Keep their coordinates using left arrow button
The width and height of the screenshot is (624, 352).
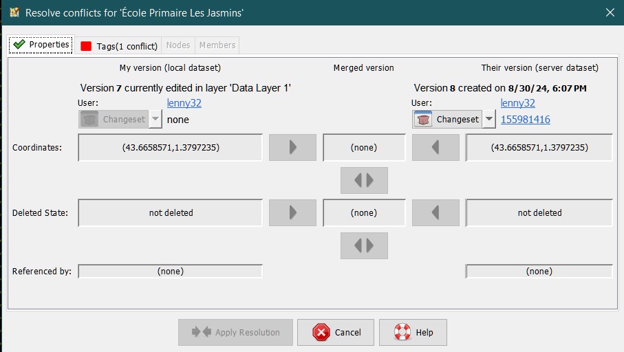pyautogui.click(x=435, y=147)
